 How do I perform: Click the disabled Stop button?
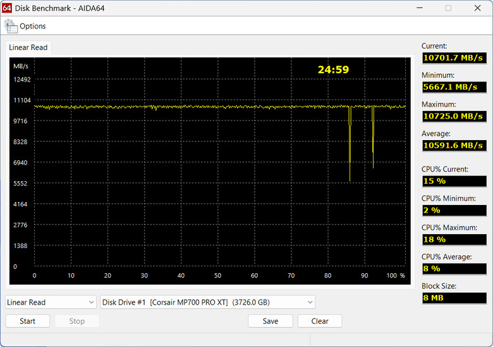click(77, 321)
